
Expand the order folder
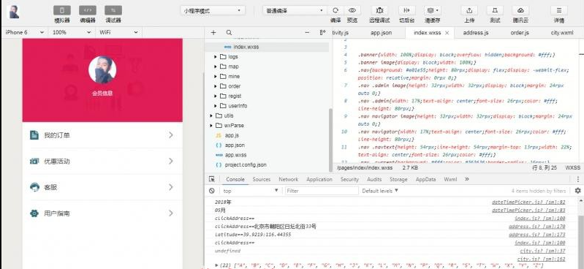click(x=216, y=86)
